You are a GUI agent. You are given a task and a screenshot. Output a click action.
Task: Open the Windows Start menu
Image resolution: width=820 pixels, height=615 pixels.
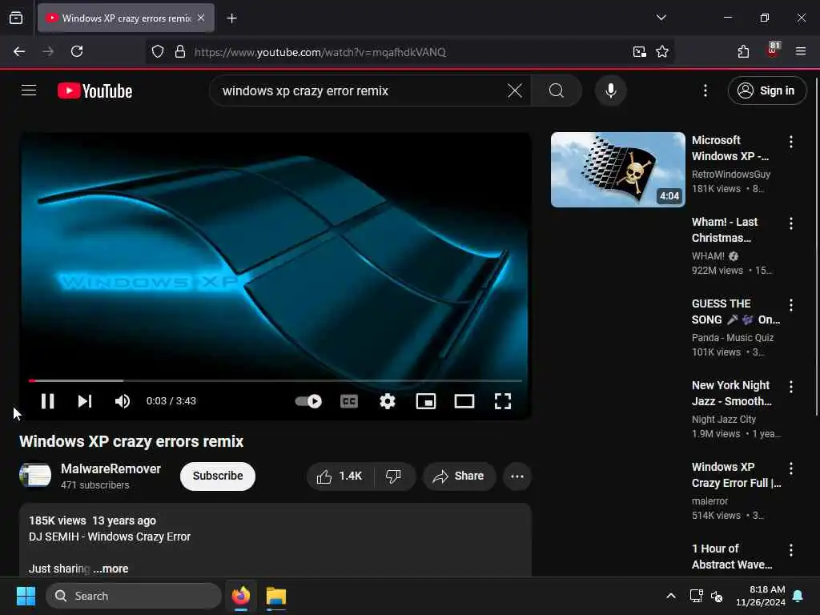click(26, 596)
